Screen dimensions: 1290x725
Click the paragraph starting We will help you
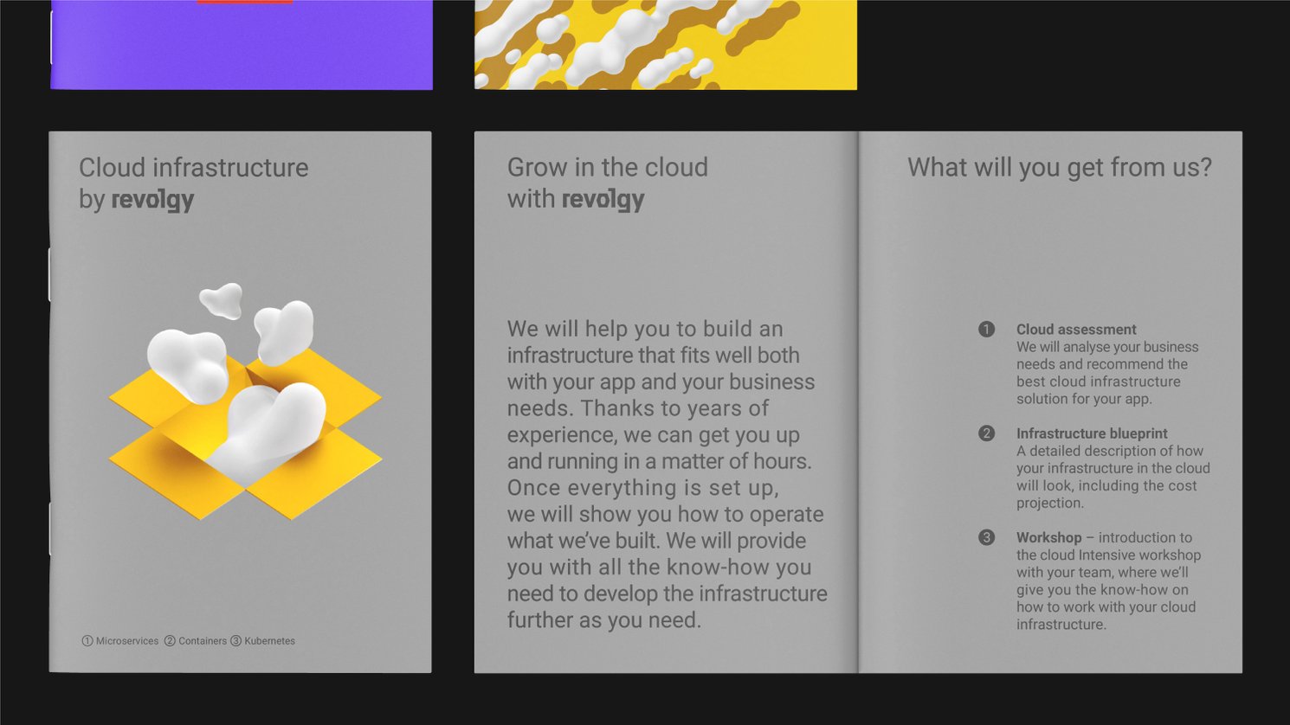[667, 474]
